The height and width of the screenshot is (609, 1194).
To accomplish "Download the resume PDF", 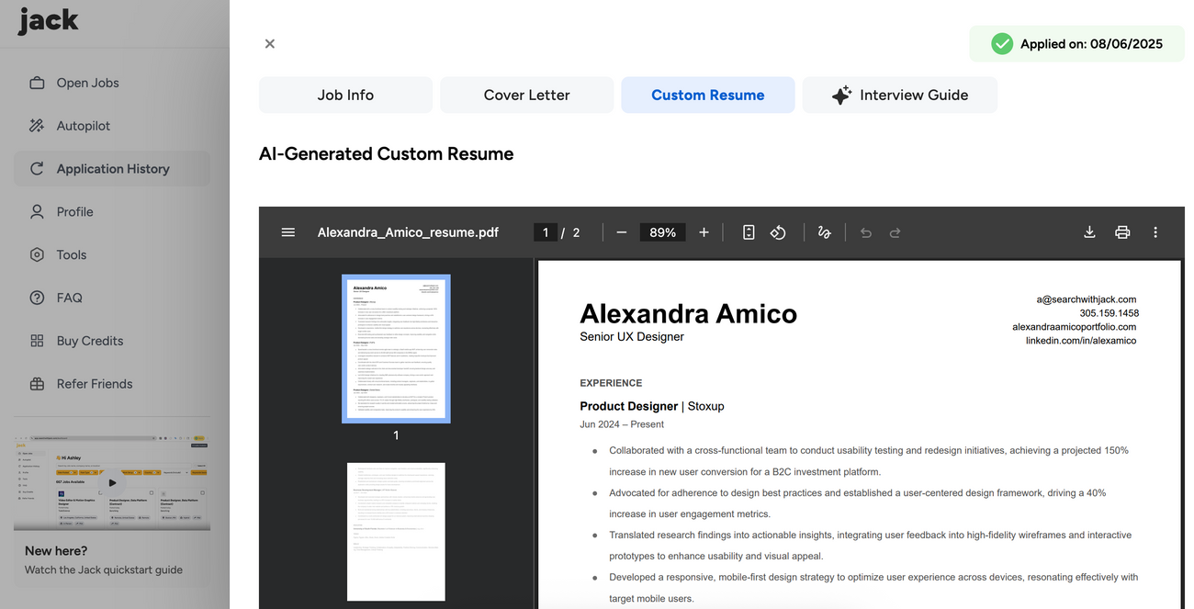I will click(x=1089, y=232).
